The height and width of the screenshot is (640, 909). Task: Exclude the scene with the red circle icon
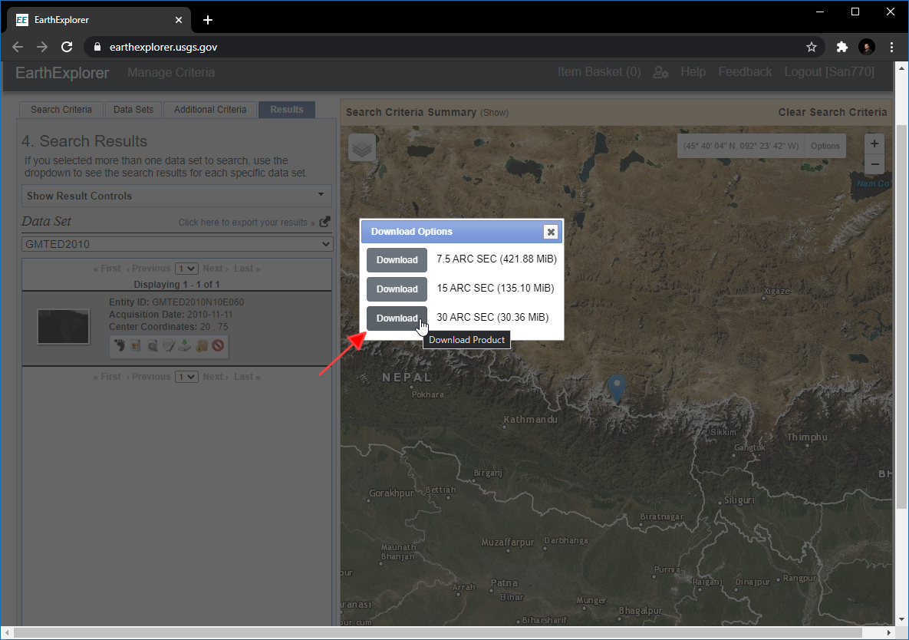(218, 345)
